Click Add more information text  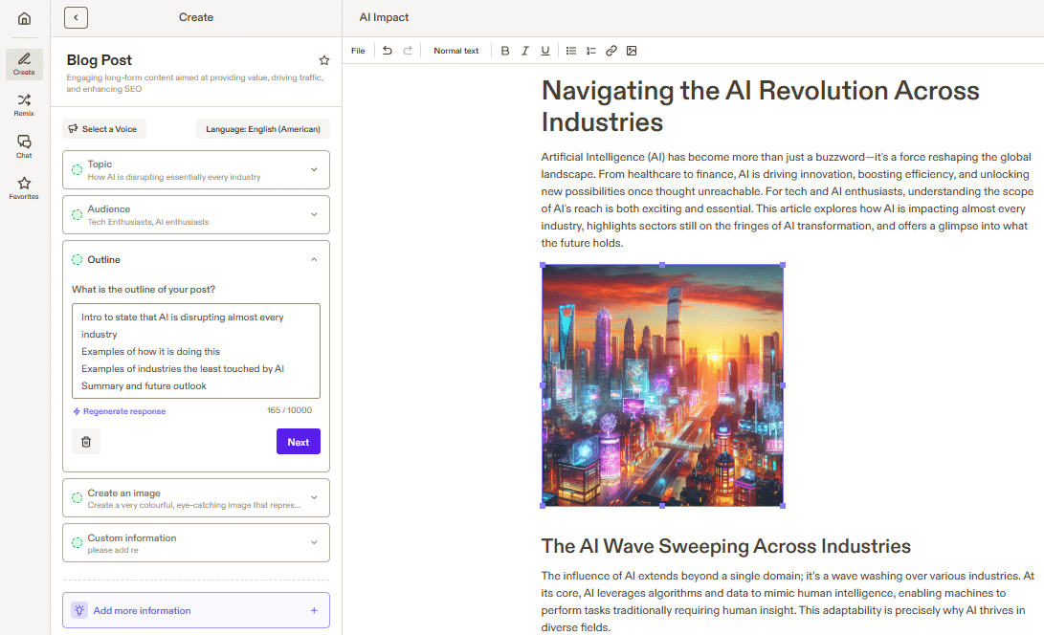[142, 610]
